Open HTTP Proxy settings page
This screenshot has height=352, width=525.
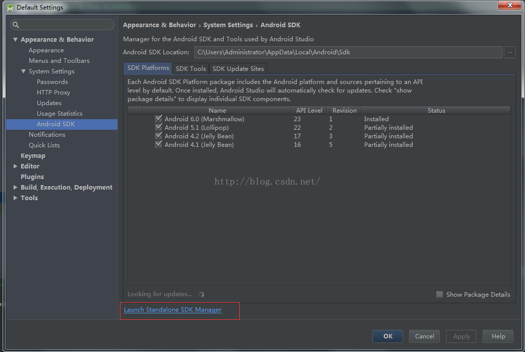click(53, 92)
